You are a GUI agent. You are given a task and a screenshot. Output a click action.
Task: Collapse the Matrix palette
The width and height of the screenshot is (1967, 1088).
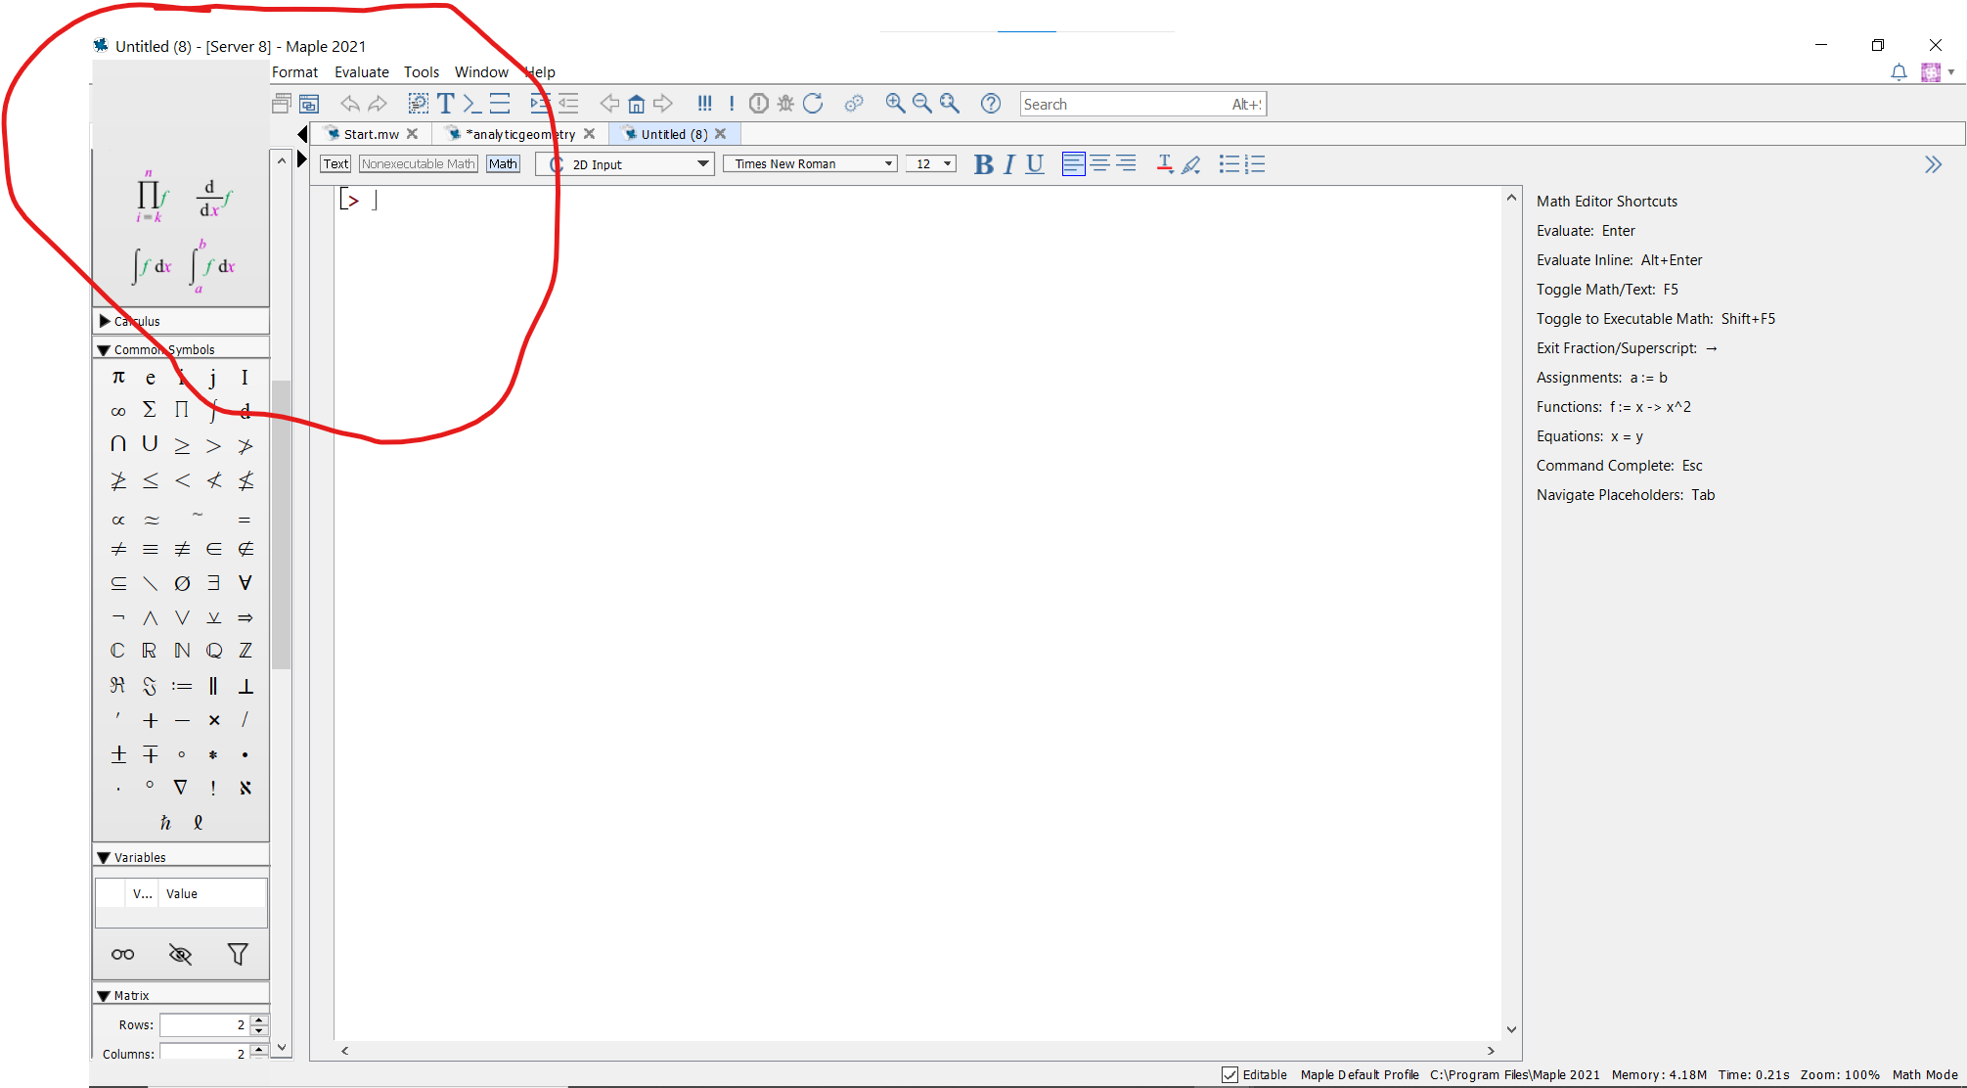click(x=104, y=995)
